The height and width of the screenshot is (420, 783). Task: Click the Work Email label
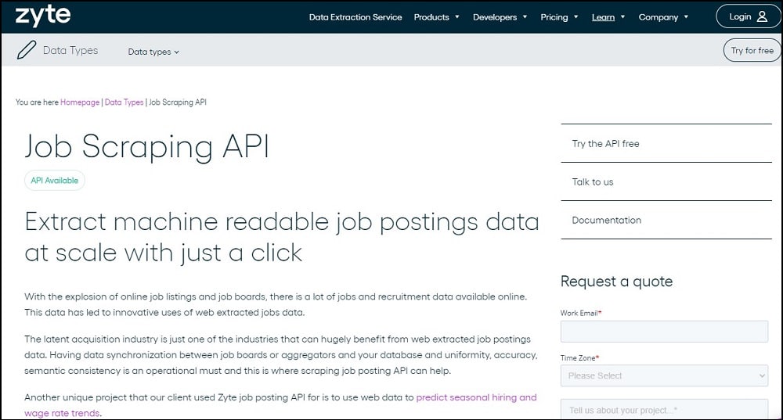coord(581,313)
